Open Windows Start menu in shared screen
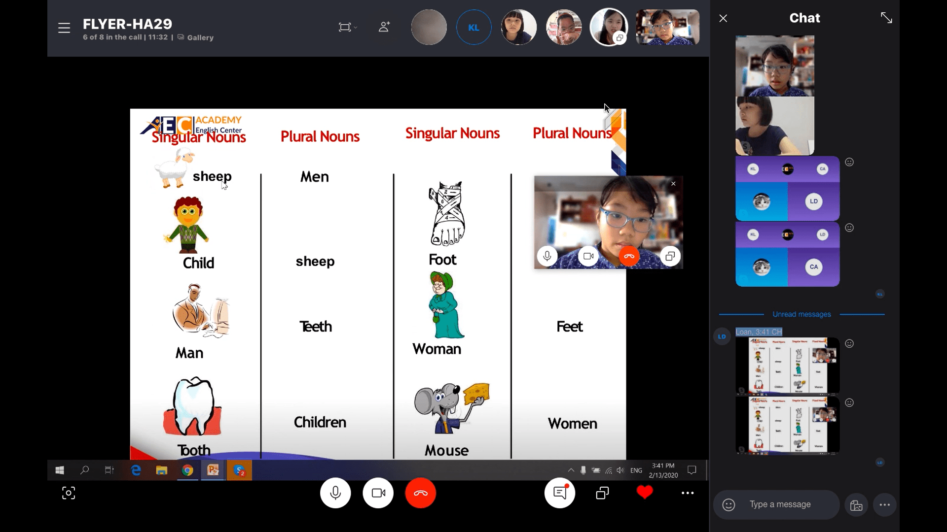 pyautogui.click(x=60, y=470)
